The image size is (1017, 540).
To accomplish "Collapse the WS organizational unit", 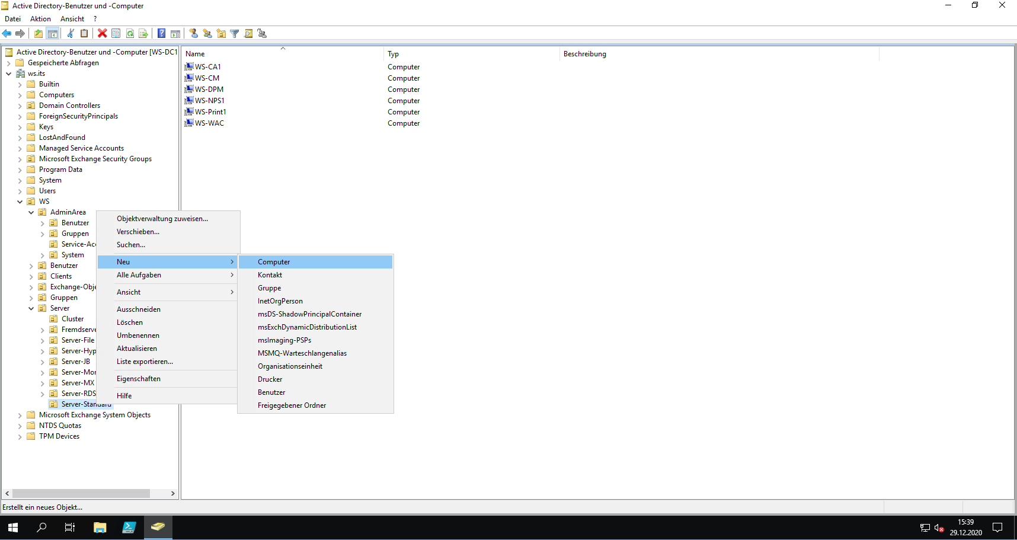I will click(x=20, y=202).
